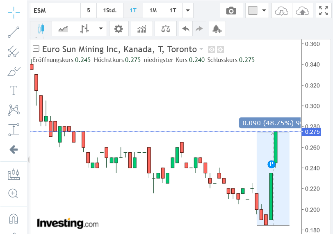Image resolution: width=333 pixels, height=234 pixels.
Task: Click the ESM symbol input field
Action: [55, 10]
